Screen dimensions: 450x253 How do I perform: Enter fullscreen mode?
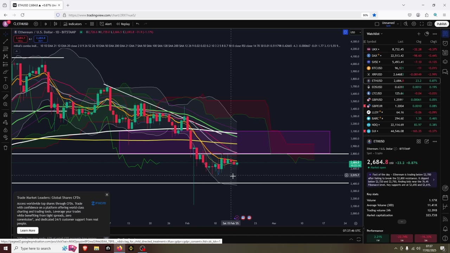coord(422,24)
